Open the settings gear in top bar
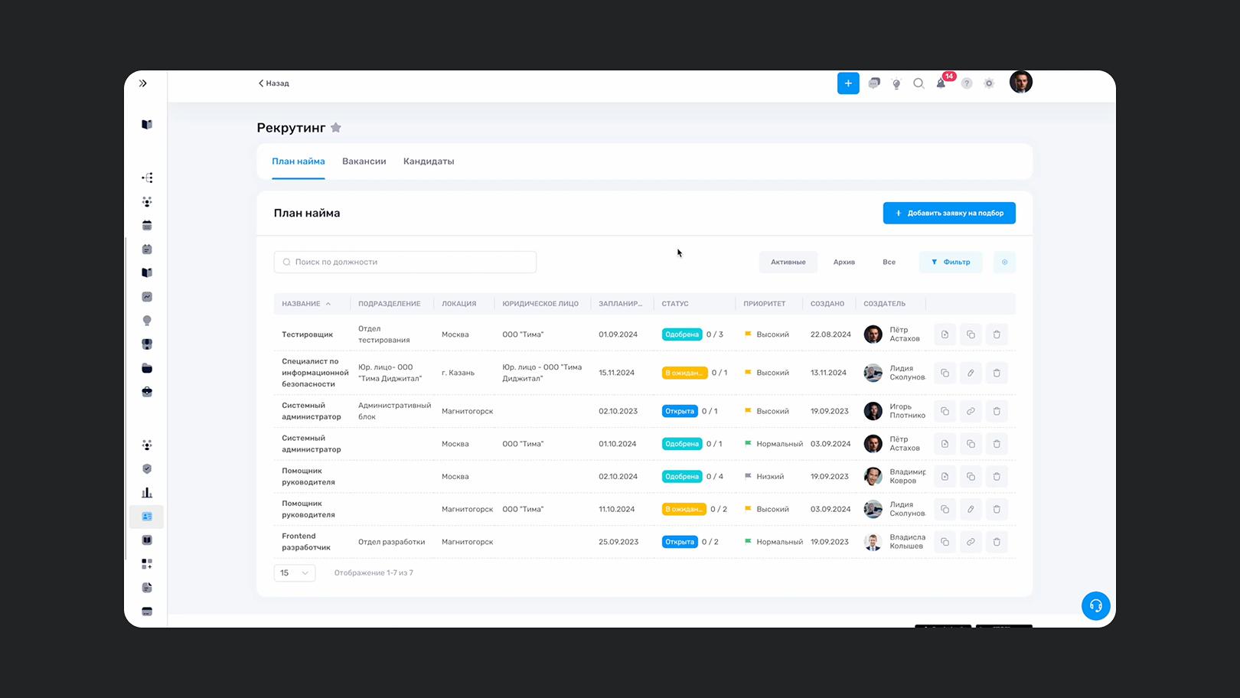 tap(989, 83)
